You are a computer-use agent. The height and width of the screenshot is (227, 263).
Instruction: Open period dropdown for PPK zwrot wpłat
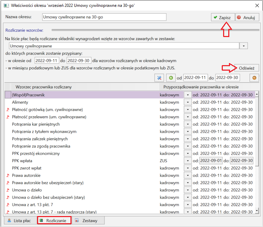[x=188, y=168]
